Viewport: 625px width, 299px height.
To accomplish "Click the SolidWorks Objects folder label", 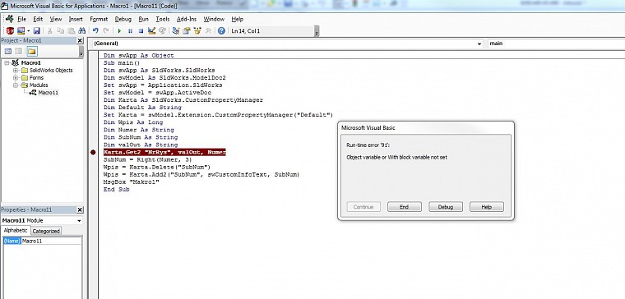I will tap(51, 71).
